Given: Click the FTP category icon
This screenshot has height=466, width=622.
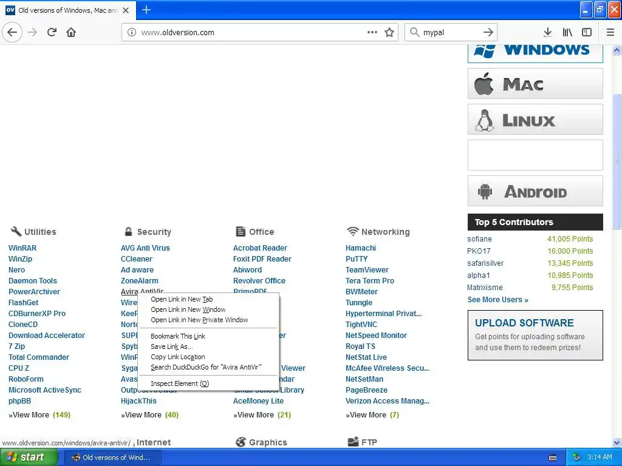Looking at the screenshot, I should point(353,442).
